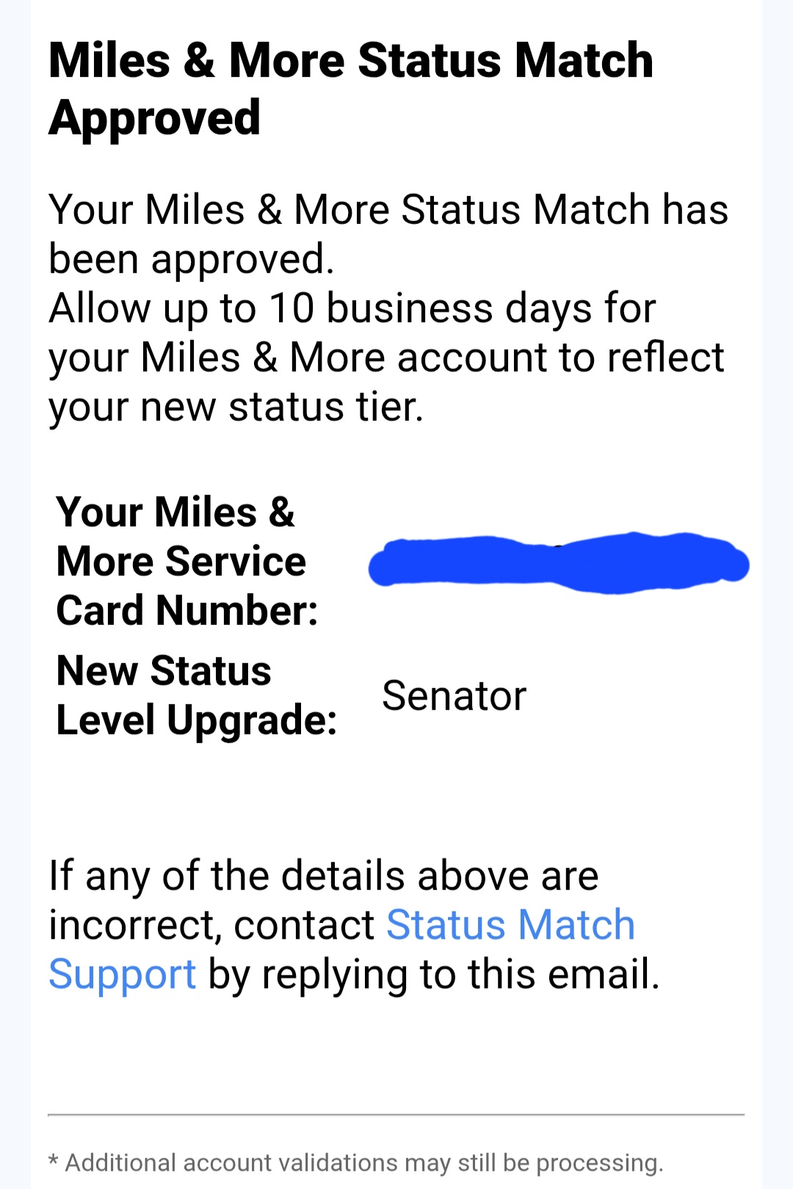Click the horizontal divider above the footnote
Viewport: 793px width, 1189px height.
click(x=396, y=1115)
